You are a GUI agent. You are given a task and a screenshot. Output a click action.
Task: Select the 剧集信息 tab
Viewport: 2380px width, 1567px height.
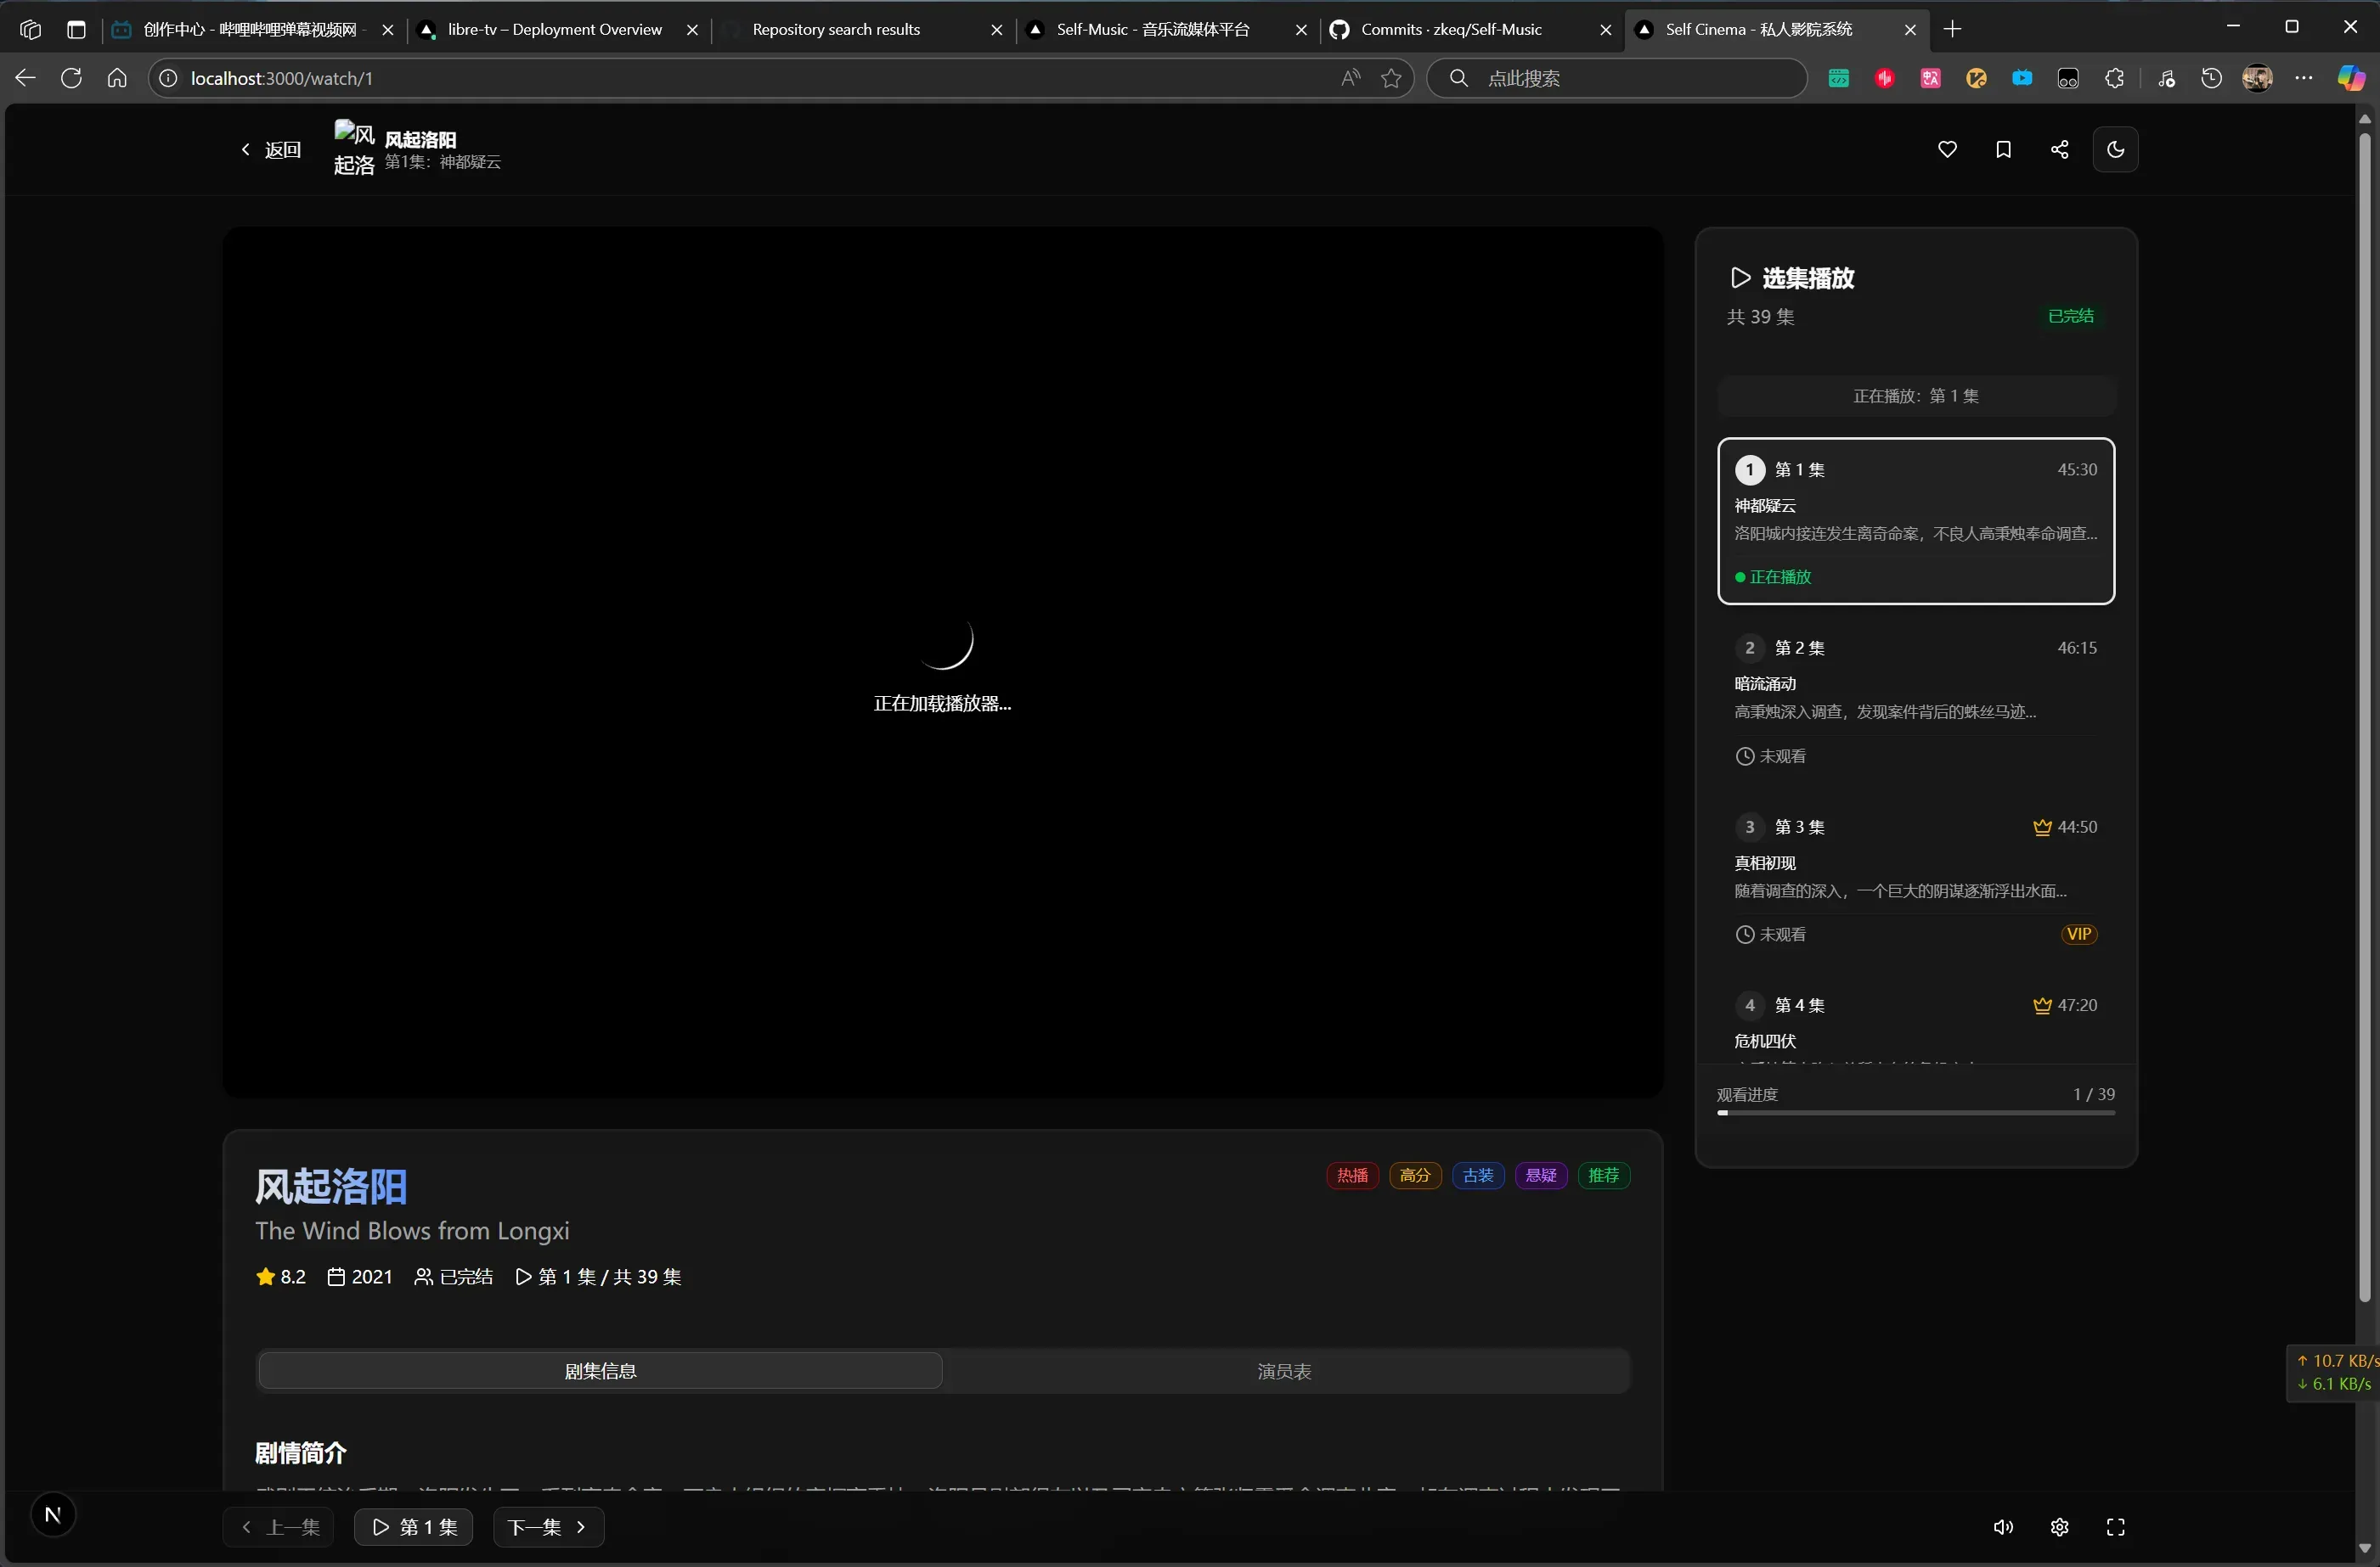[600, 1371]
